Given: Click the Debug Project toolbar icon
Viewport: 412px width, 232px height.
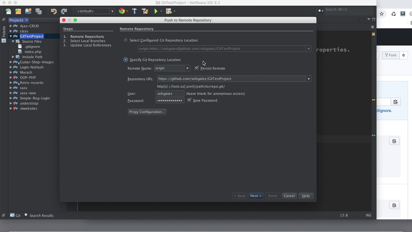Looking at the screenshot, I should coord(168,11).
